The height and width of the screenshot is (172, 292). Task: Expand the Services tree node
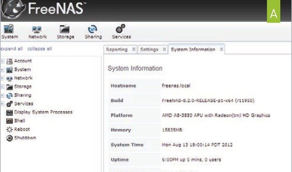[x=2, y=104]
